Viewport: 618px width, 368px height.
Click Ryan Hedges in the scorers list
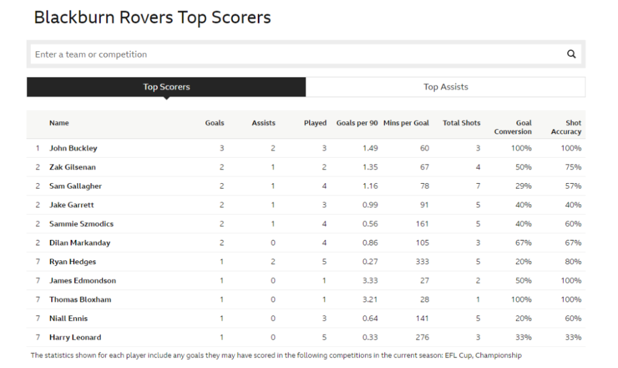point(72,262)
